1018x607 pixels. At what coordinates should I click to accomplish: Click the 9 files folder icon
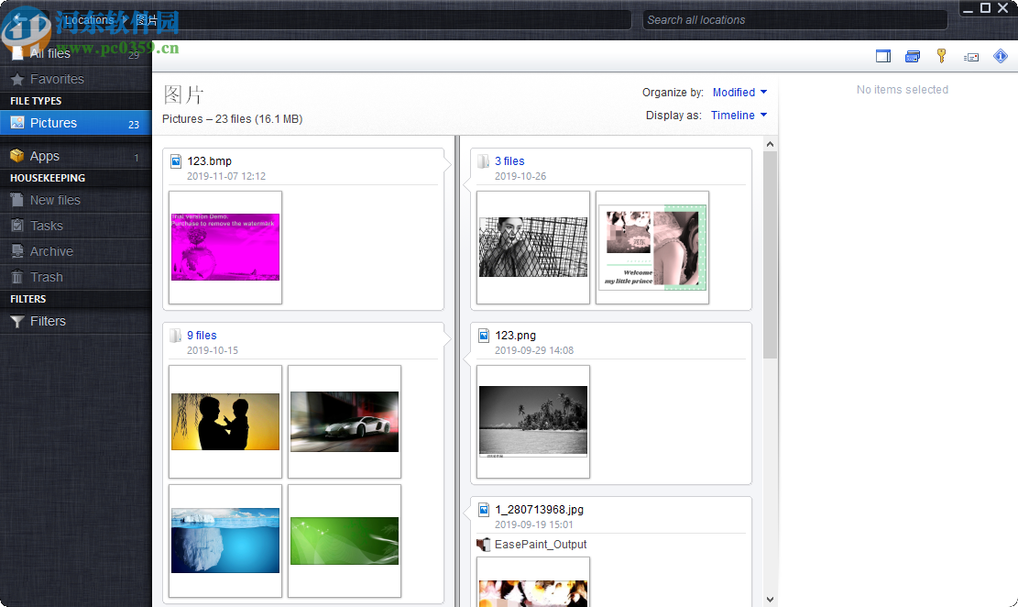[175, 336]
